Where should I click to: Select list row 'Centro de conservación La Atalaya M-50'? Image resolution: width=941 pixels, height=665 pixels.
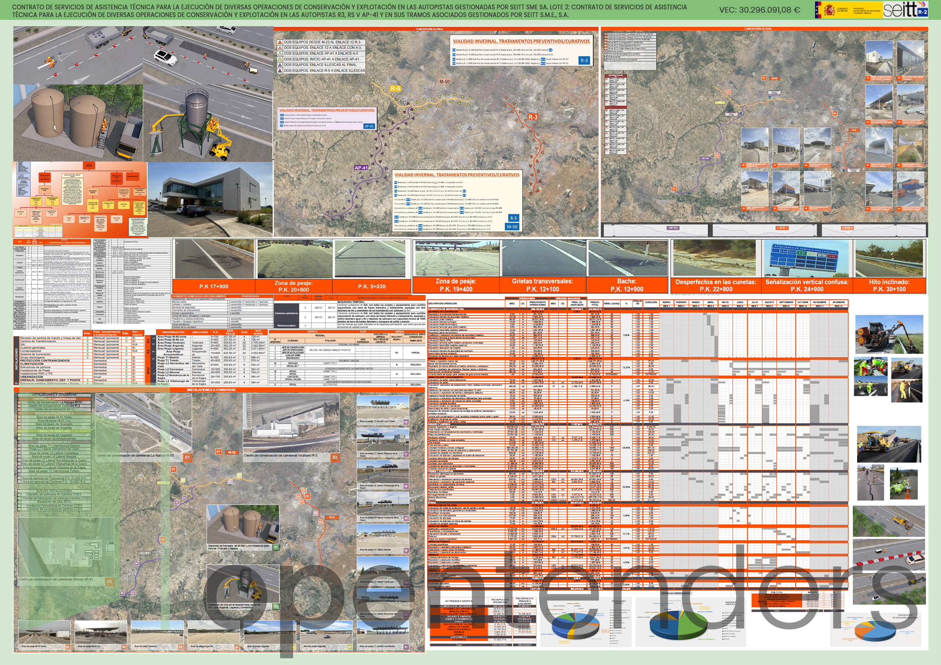pos(55,402)
